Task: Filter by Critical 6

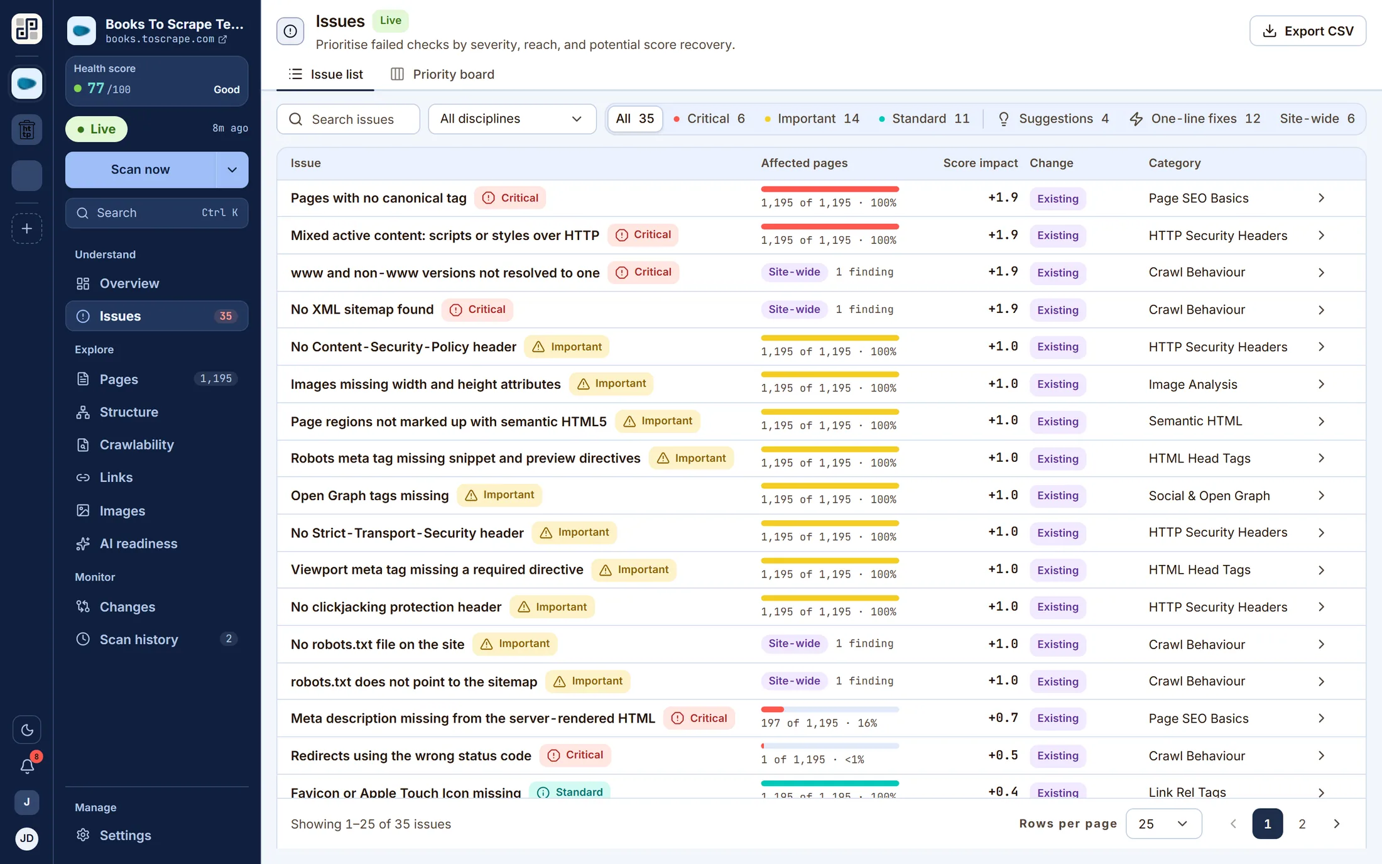Action: (709, 119)
